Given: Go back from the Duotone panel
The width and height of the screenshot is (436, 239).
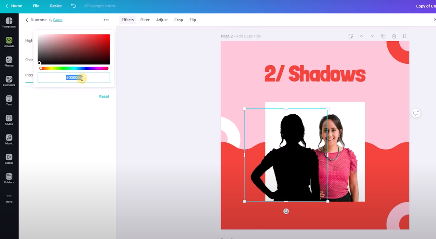Looking at the screenshot, I should tap(27, 20).
